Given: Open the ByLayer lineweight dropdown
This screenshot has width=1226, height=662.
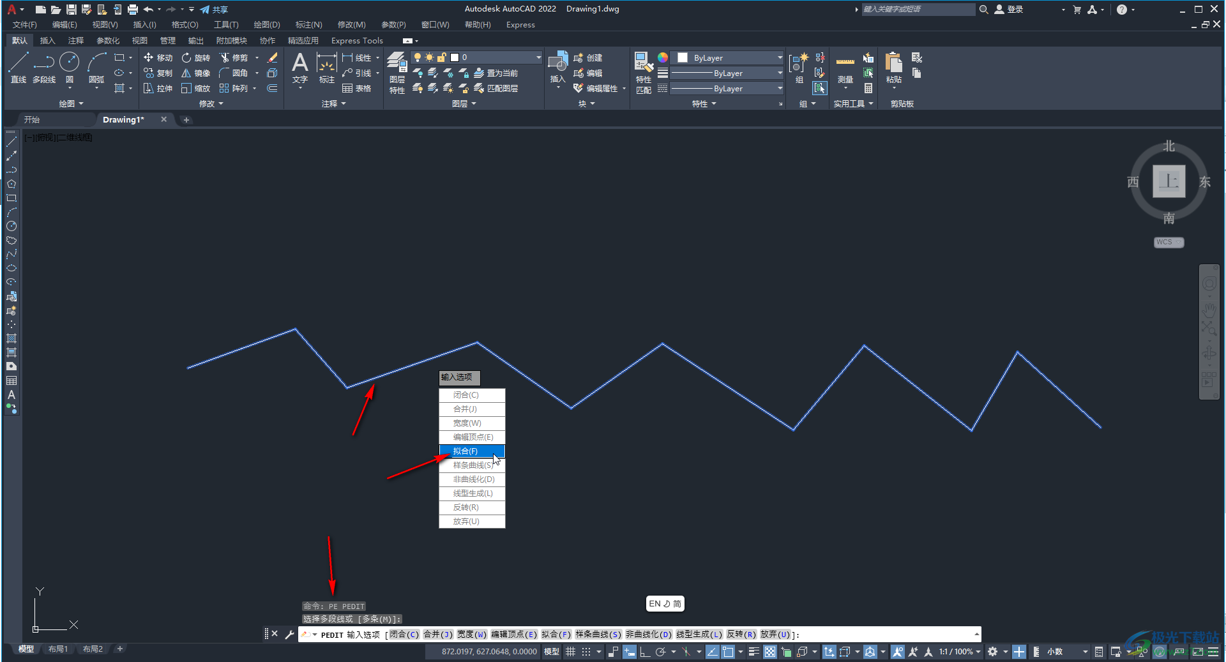Looking at the screenshot, I should coord(727,73).
